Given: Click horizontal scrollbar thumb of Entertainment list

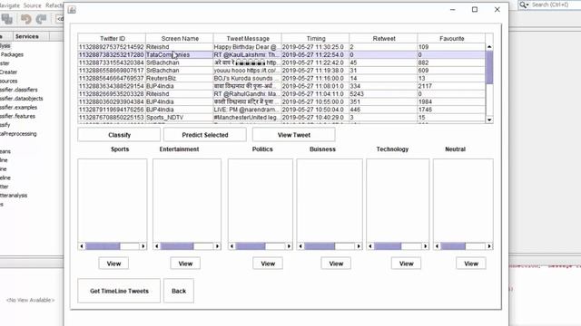Looking at the screenshot, I should click(177, 246).
